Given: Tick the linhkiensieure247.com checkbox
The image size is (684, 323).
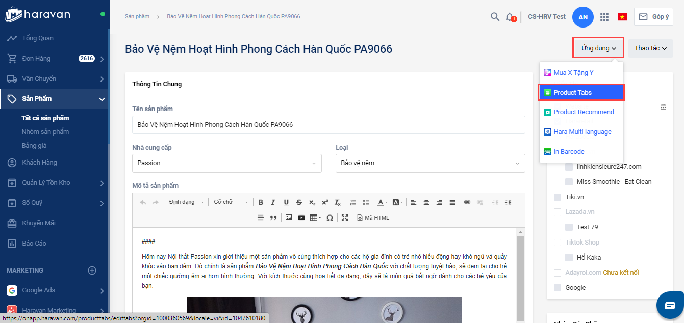Looking at the screenshot, I should [x=569, y=166].
